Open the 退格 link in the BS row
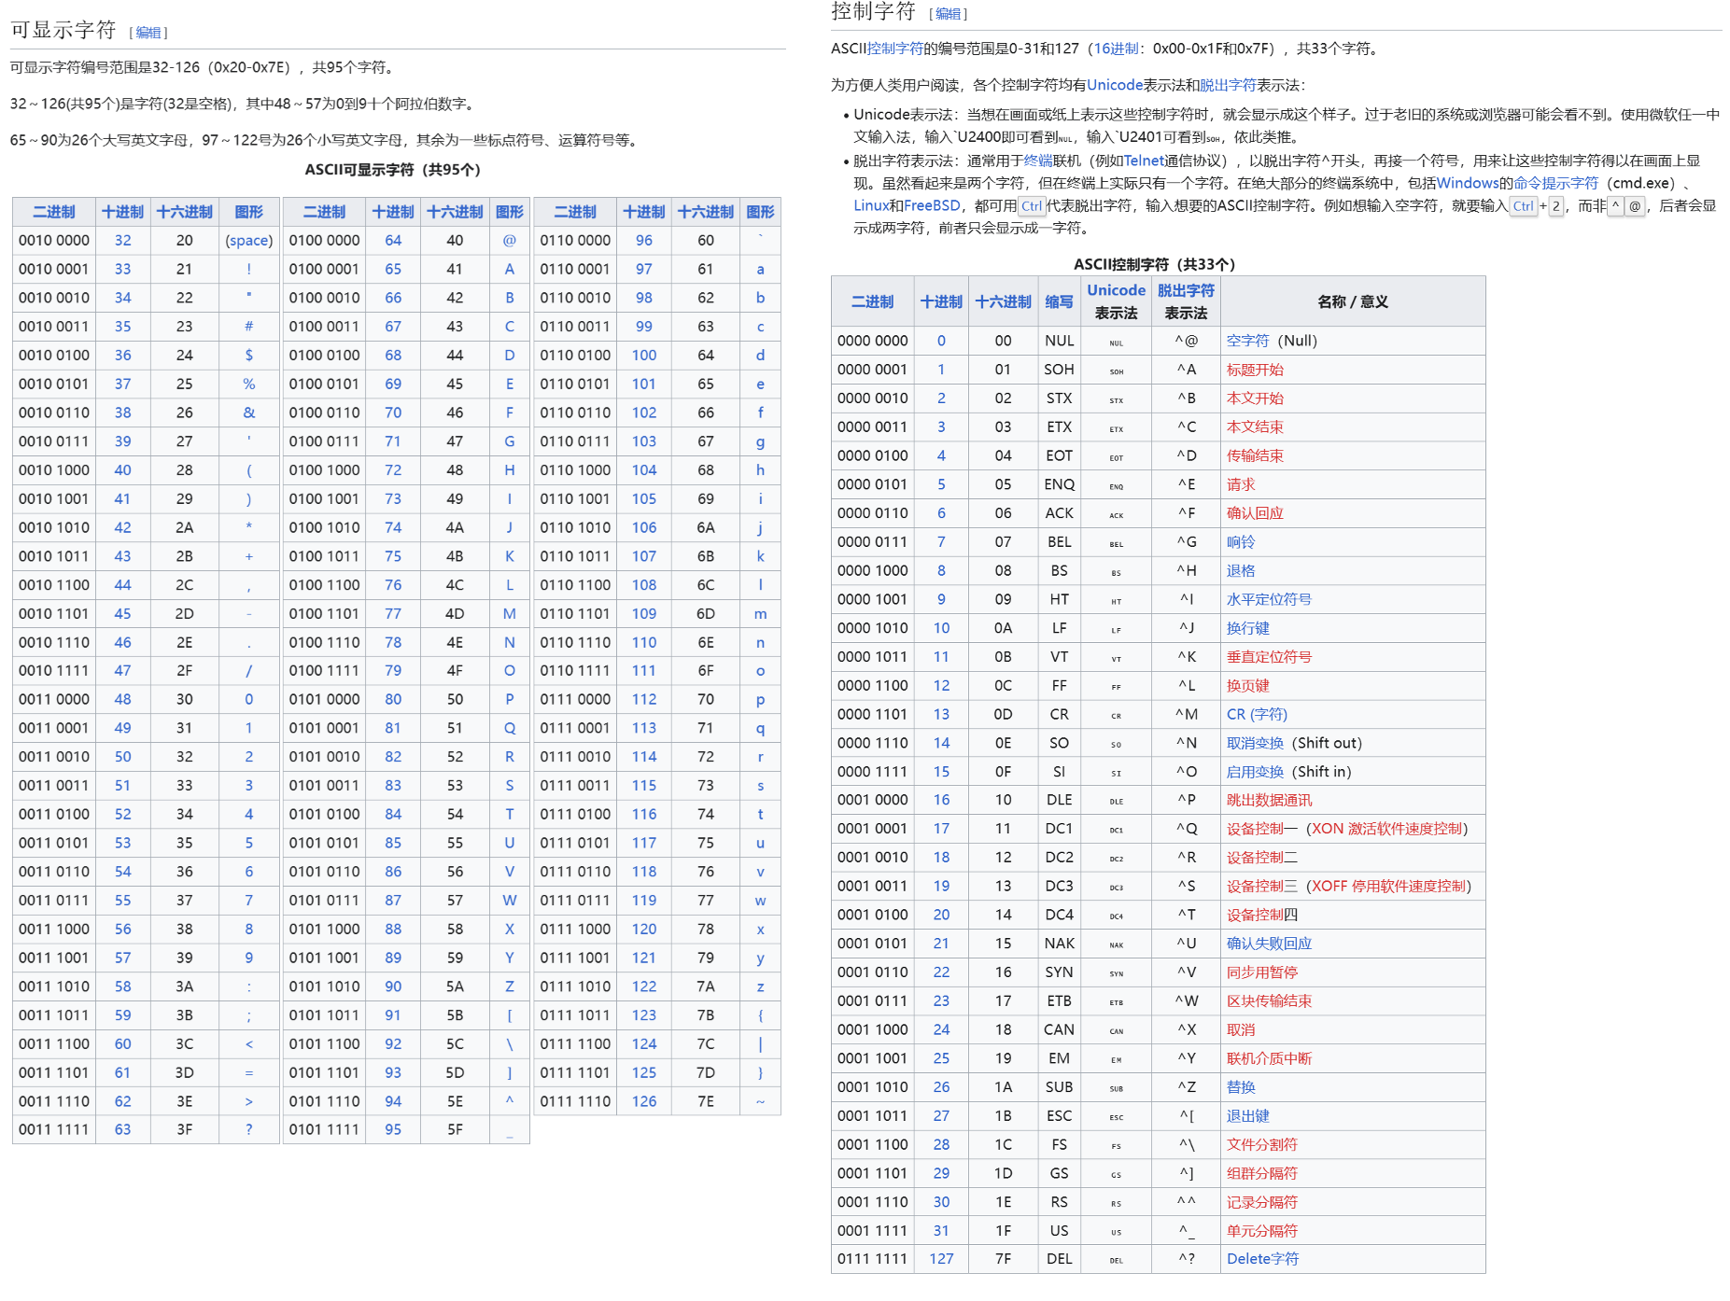This screenshot has height=1301, width=1730. click(x=1241, y=570)
